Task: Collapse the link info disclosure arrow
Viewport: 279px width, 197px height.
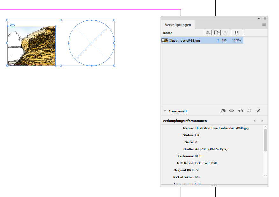Action: (165, 111)
